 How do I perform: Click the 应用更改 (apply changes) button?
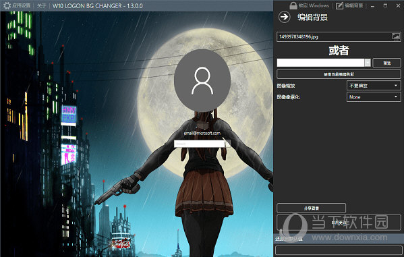coord(339,223)
